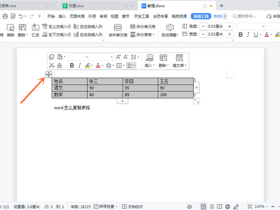Click the format painter icon in floating toolbar
This screenshot has width=280, height=210.
59,66
